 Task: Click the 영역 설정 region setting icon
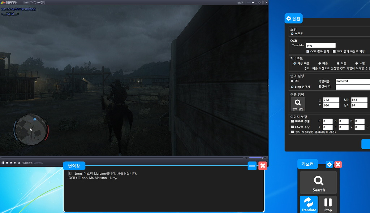coord(298,104)
